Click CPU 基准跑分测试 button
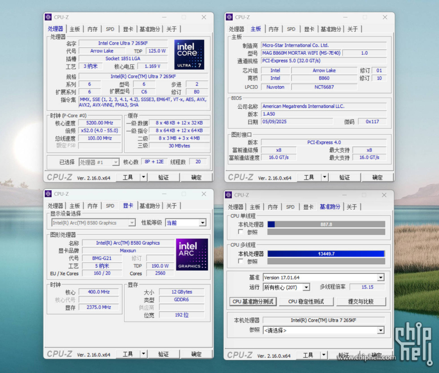The width and height of the screenshot is (439, 373). (253, 302)
